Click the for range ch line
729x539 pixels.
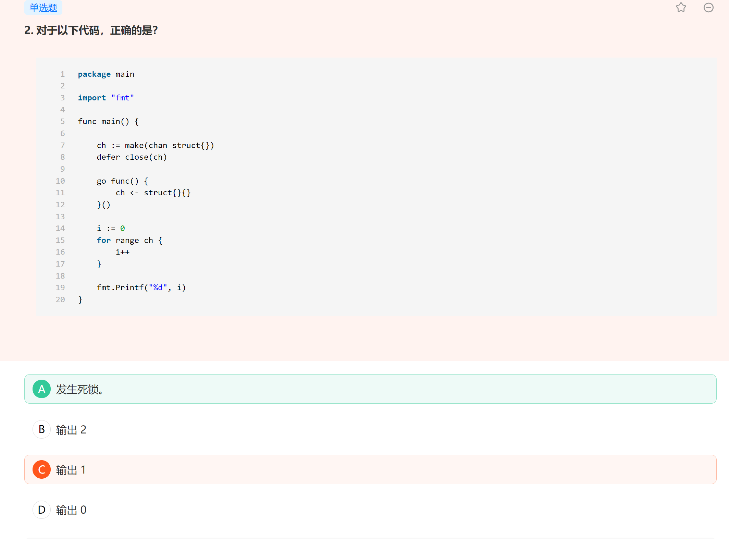pos(129,241)
